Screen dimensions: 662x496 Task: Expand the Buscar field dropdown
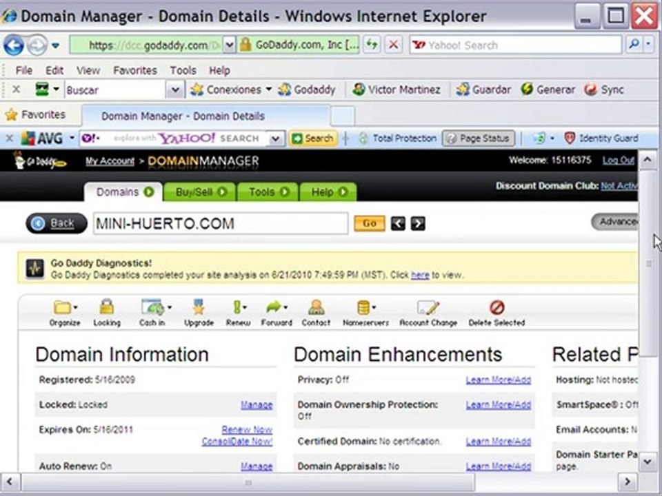point(175,90)
